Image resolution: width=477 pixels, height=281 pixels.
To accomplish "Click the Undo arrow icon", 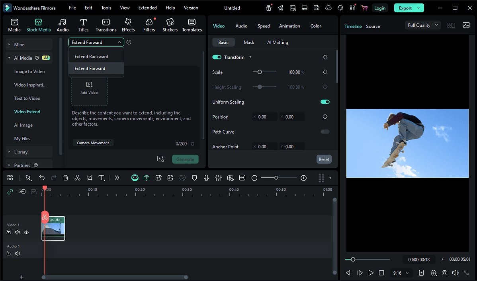I will point(42,178).
